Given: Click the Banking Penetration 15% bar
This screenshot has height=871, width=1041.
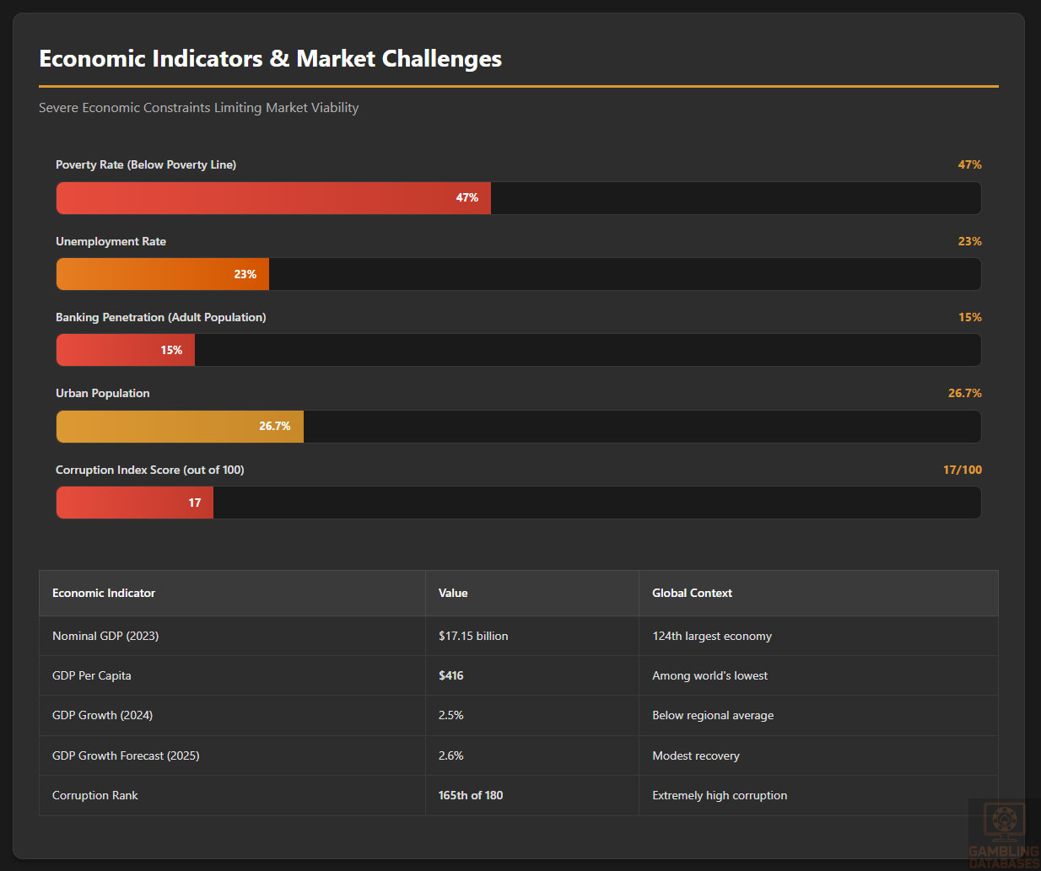Looking at the screenshot, I should point(126,350).
